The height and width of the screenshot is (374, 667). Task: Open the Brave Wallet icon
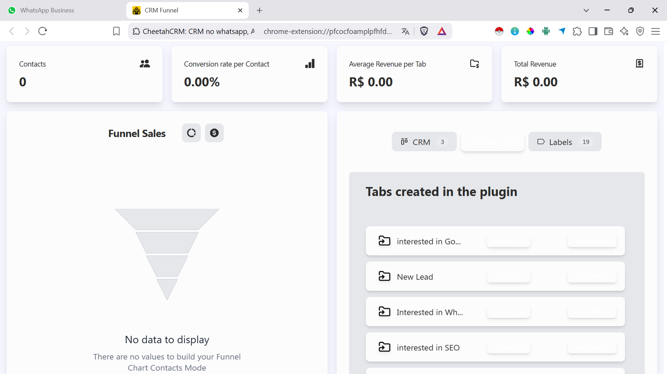(x=608, y=31)
